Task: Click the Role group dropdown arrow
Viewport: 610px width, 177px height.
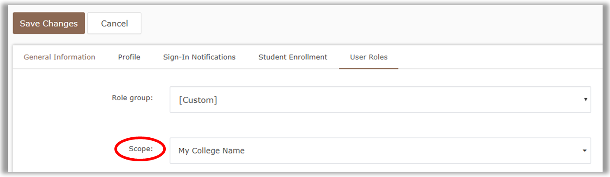Action: point(585,99)
